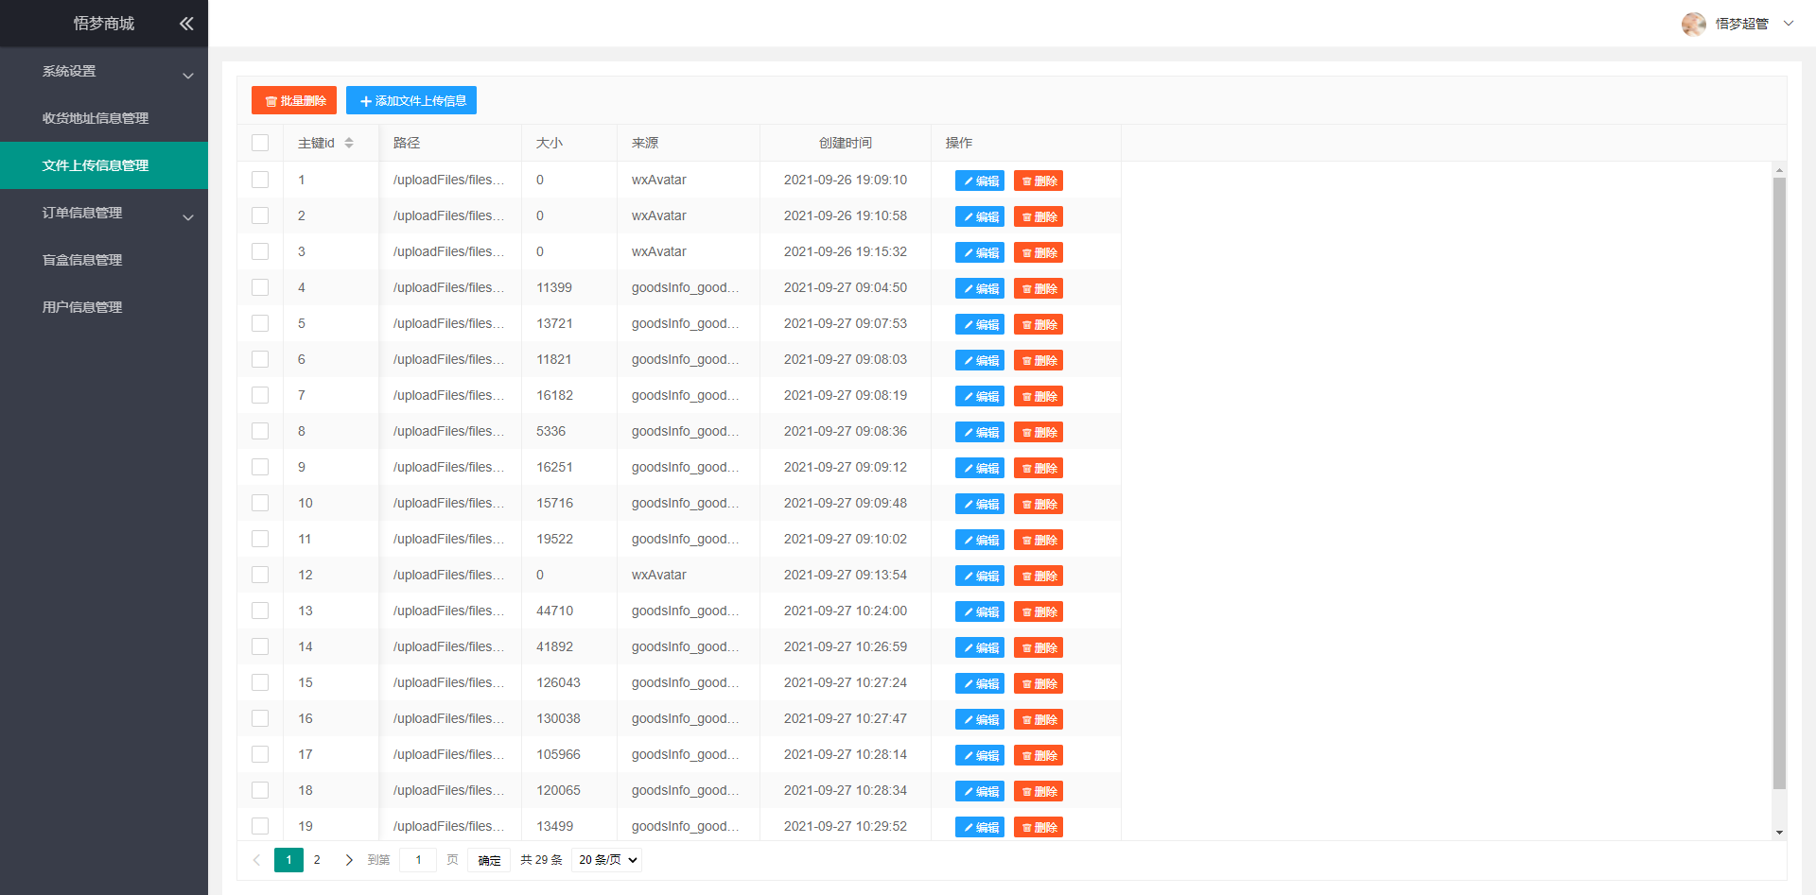Click the scrollbar up arrow
This screenshot has height=895, width=1816.
1779,170
